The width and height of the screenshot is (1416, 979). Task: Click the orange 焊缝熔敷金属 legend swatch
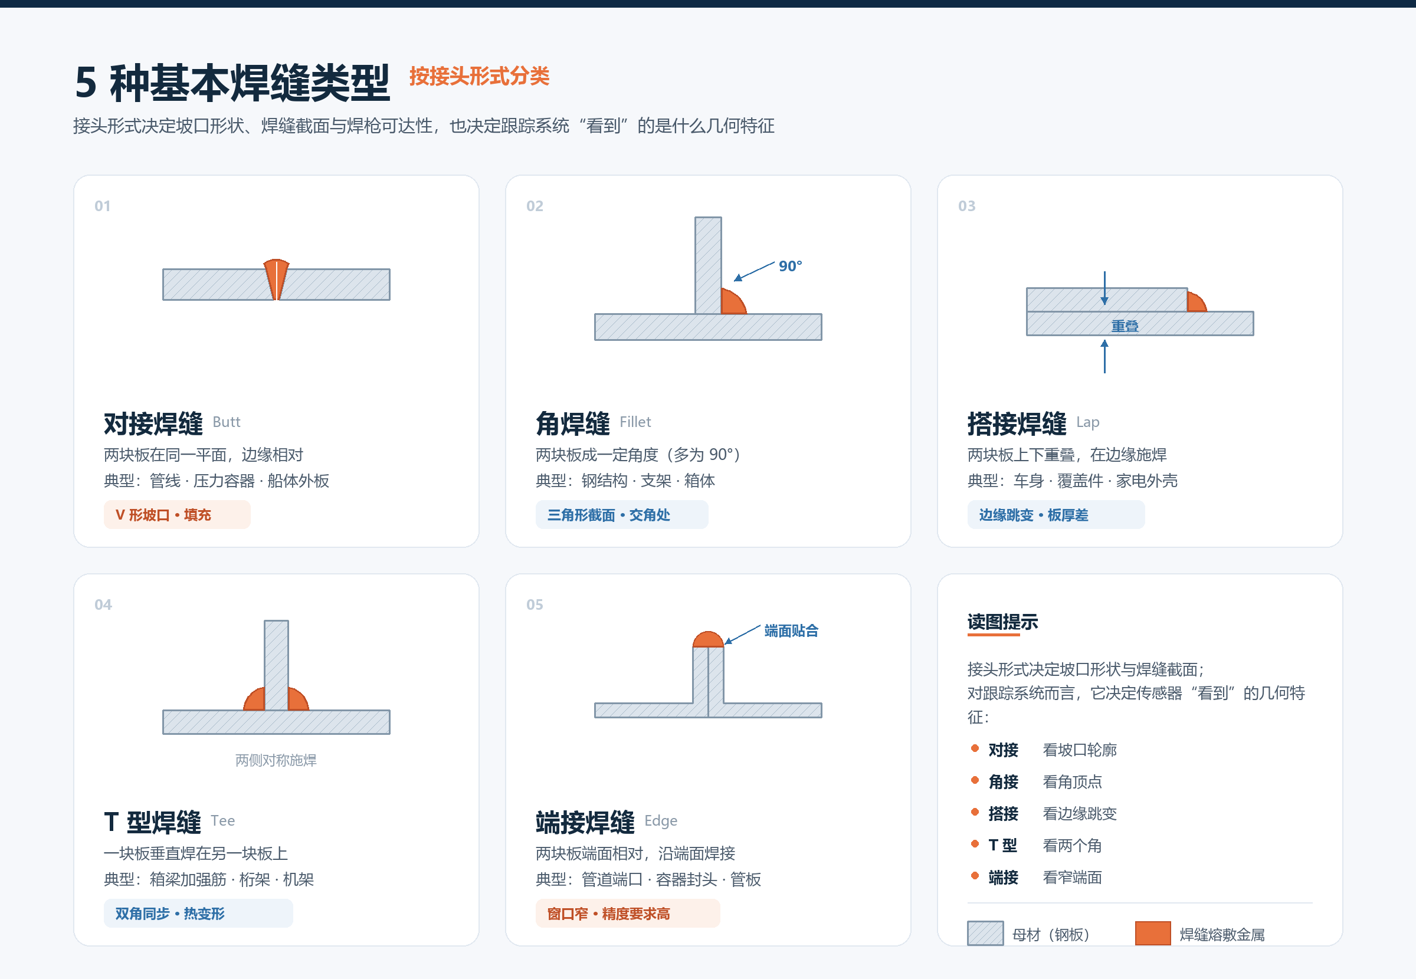(1153, 934)
